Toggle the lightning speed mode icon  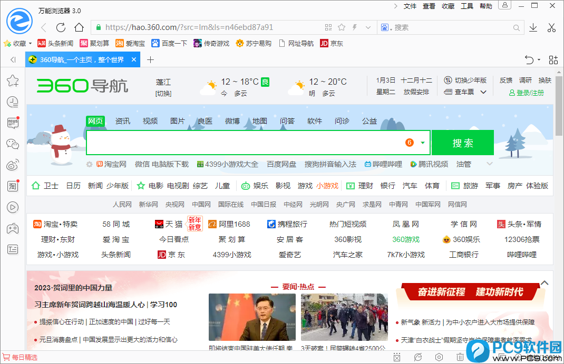pos(355,28)
